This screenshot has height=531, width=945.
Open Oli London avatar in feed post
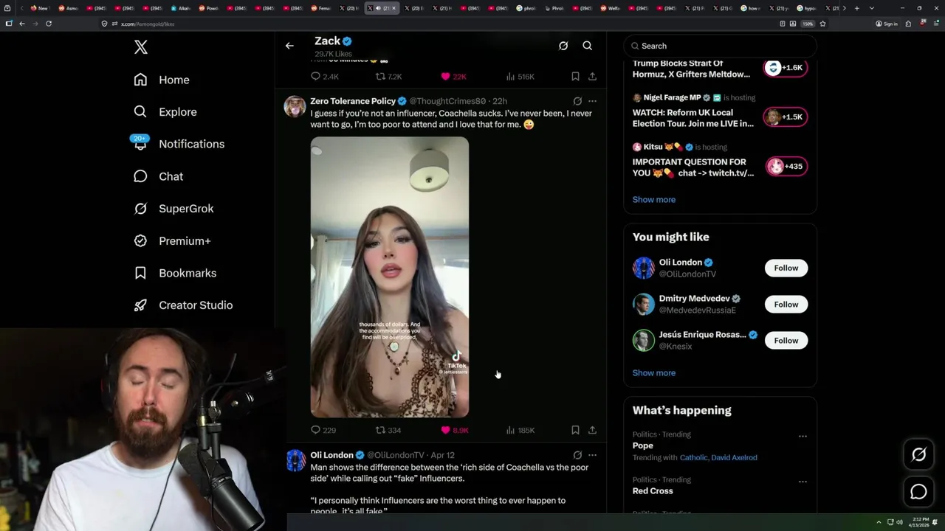coord(295,460)
